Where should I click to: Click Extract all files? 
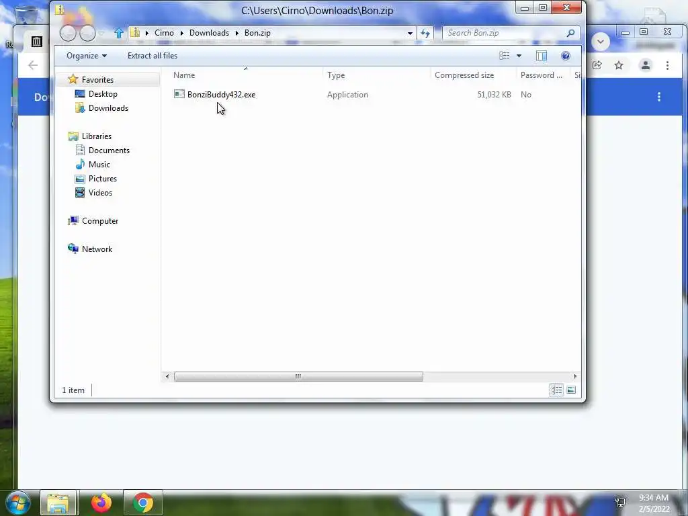153,56
